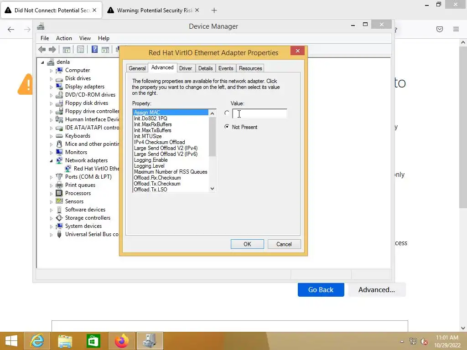Select the Disk drives category icon
This screenshot has width=467, height=350.
click(59, 78)
